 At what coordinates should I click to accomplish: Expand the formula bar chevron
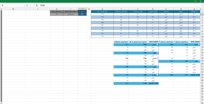click(x=202, y=5)
